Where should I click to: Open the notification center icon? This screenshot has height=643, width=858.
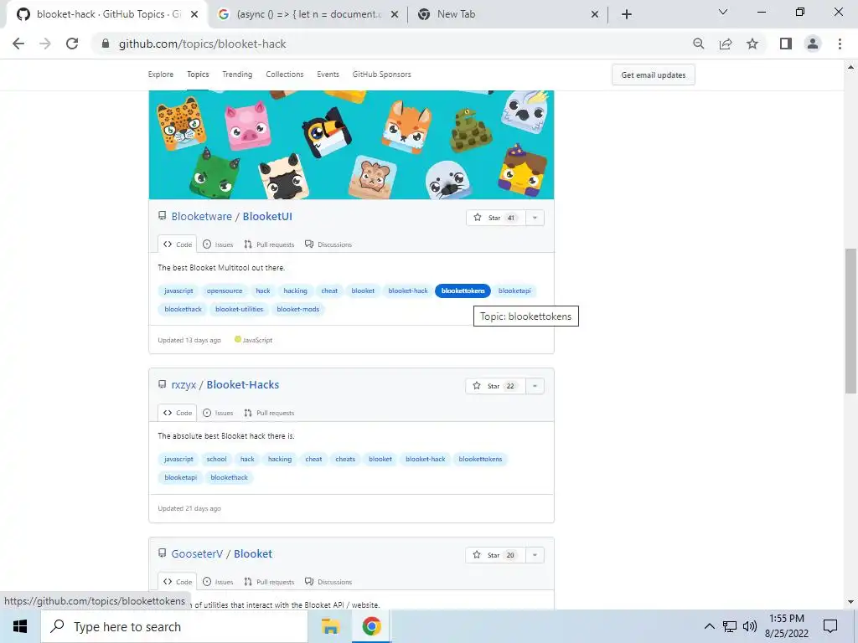tap(830, 626)
